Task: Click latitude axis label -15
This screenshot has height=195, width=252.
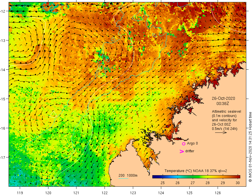Action: pyautogui.click(x=3, y=99)
